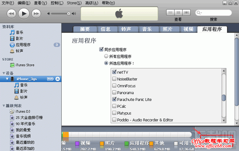Check the Platypus app
239x151 pixels.
coord(114,113)
